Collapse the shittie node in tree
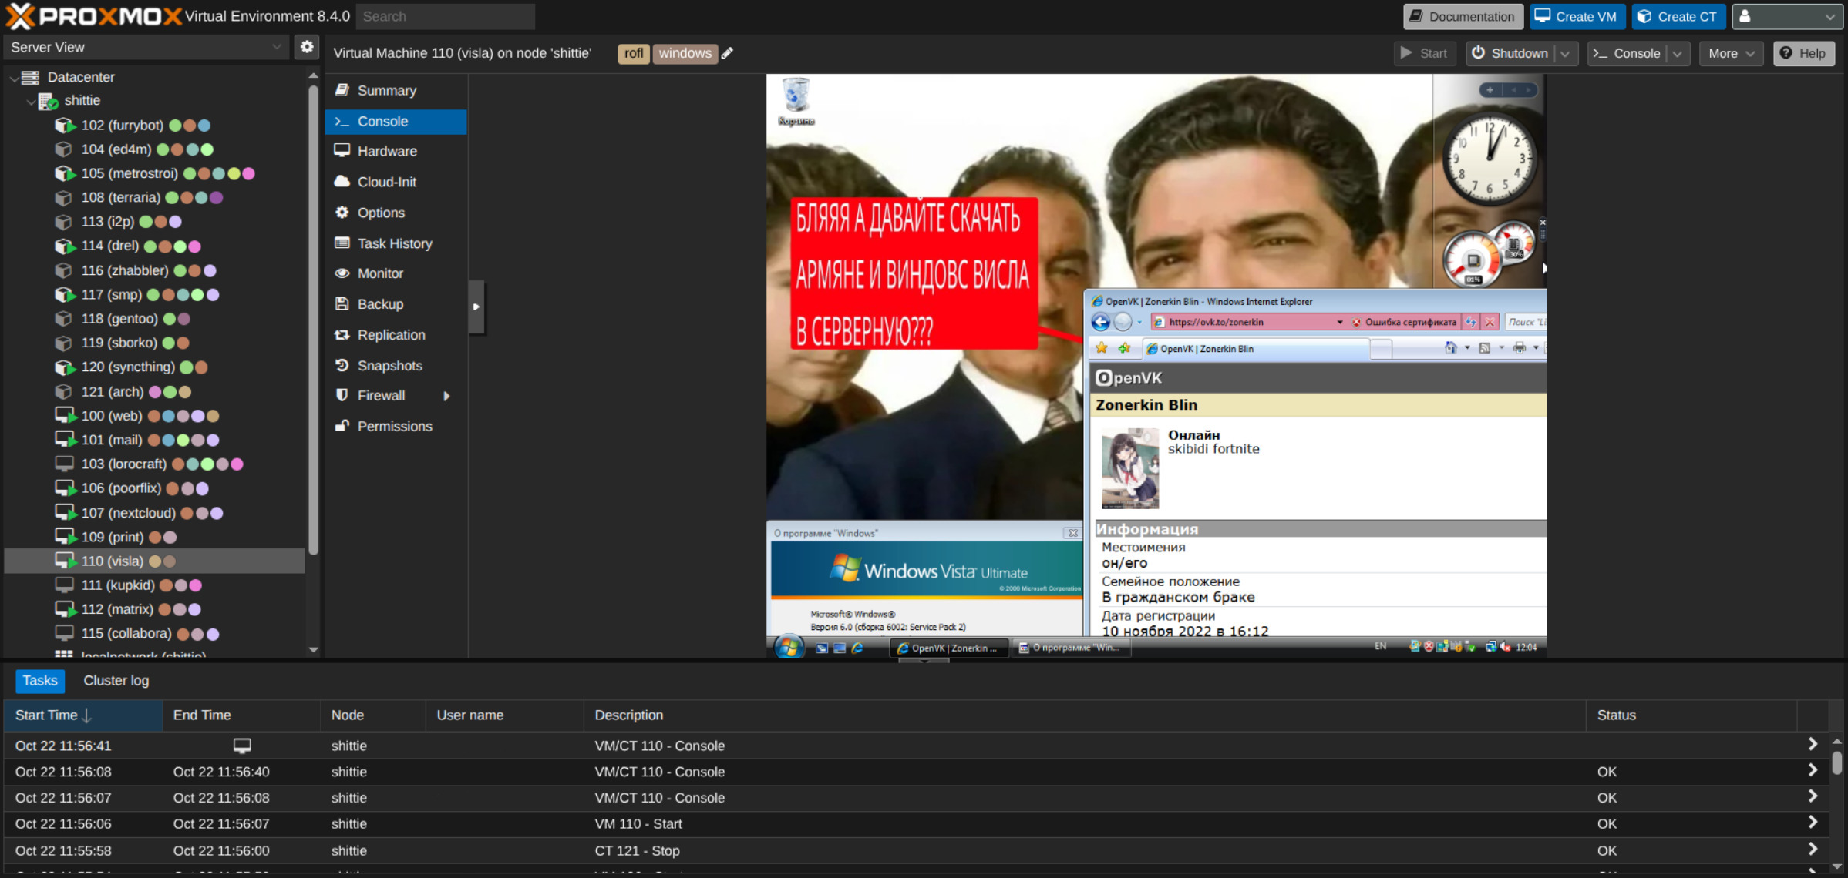Image resolution: width=1848 pixels, height=878 pixels. [x=31, y=101]
